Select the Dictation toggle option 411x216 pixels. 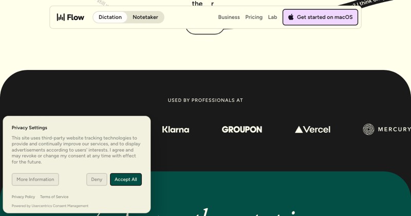tap(110, 17)
